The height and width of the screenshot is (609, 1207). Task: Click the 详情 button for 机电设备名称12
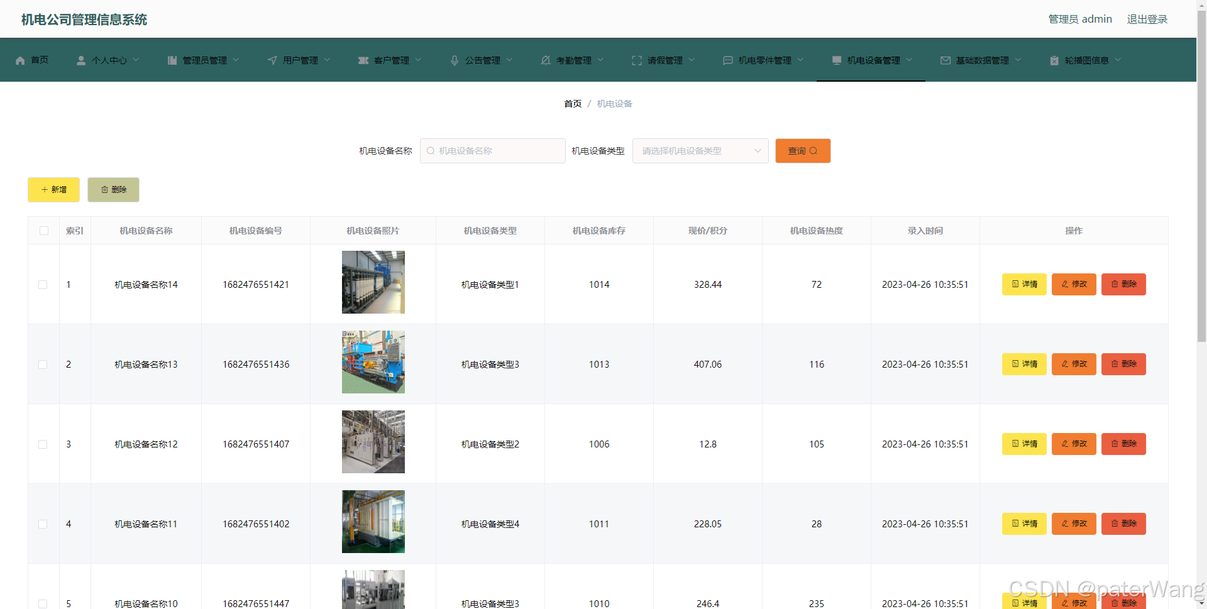pos(1024,444)
